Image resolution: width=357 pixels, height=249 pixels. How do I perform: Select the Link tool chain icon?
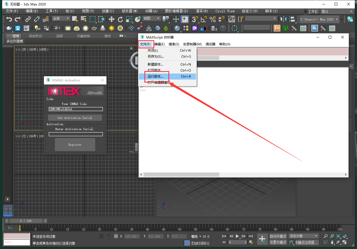point(28,19)
